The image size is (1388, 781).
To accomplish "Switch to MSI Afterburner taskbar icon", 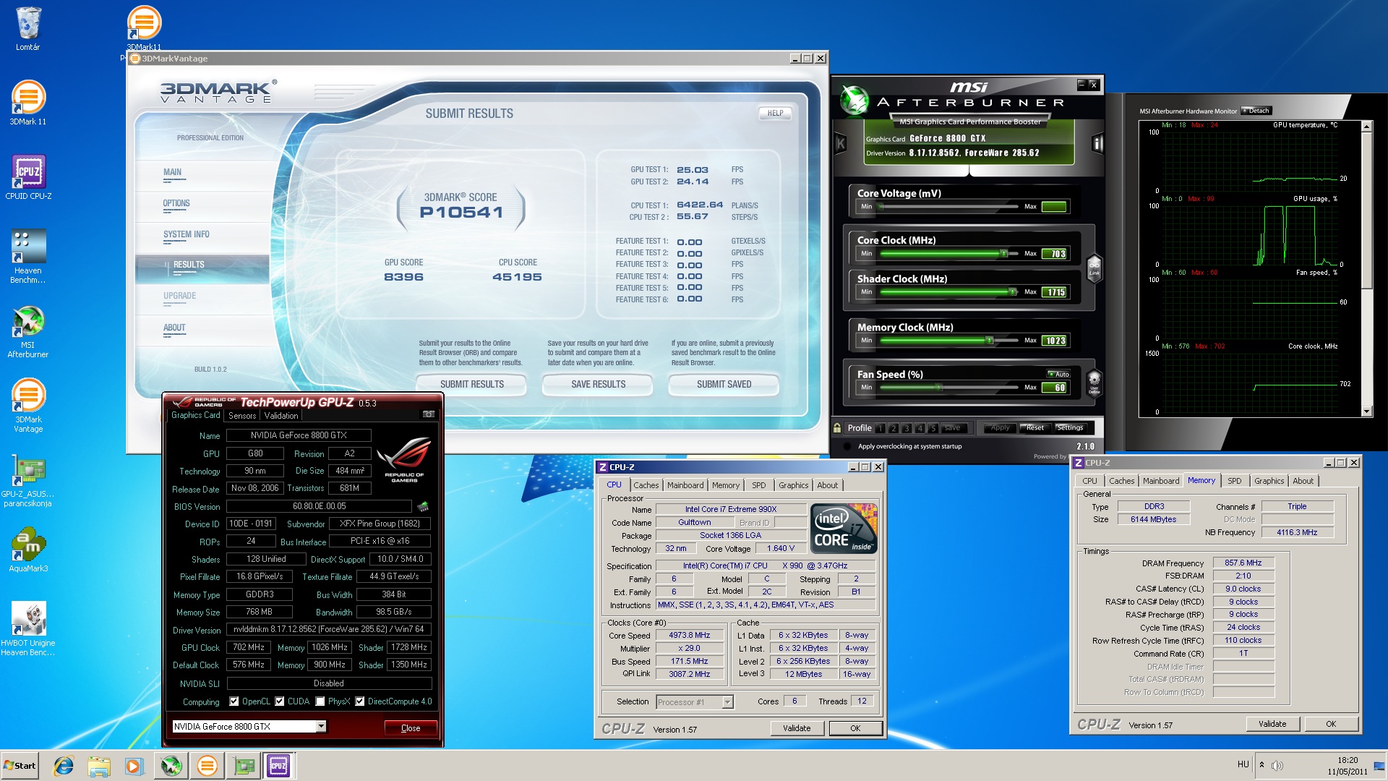I will [171, 766].
